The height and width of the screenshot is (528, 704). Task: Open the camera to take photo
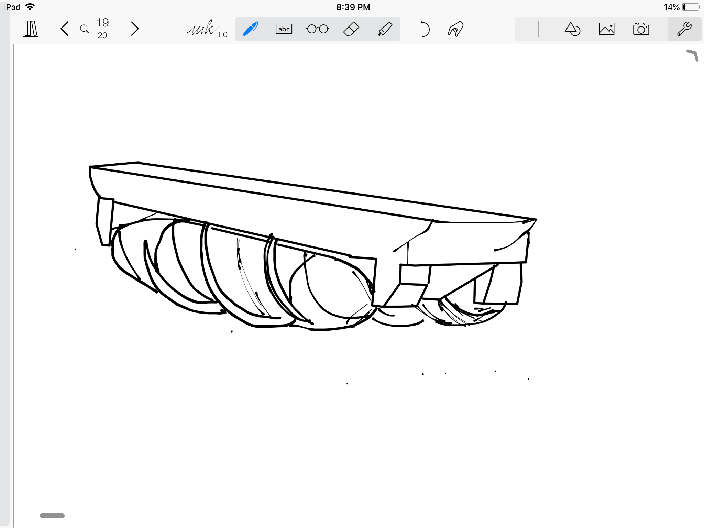tap(641, 29)
